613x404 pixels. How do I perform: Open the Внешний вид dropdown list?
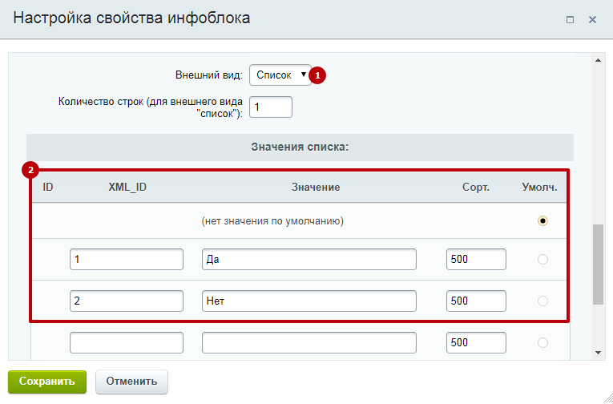click(x=280, y=75)
